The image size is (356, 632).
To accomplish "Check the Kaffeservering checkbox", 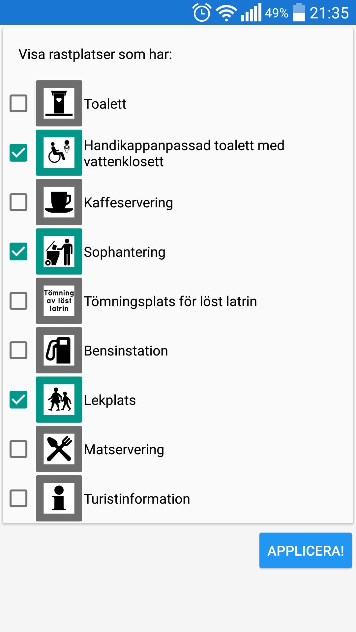I will (18, 202).
